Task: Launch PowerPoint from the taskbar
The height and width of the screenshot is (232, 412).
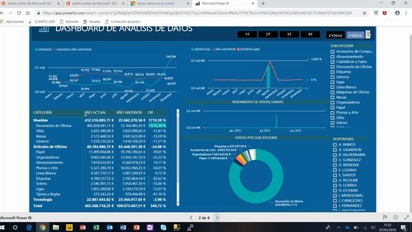Action: [136, 227]
